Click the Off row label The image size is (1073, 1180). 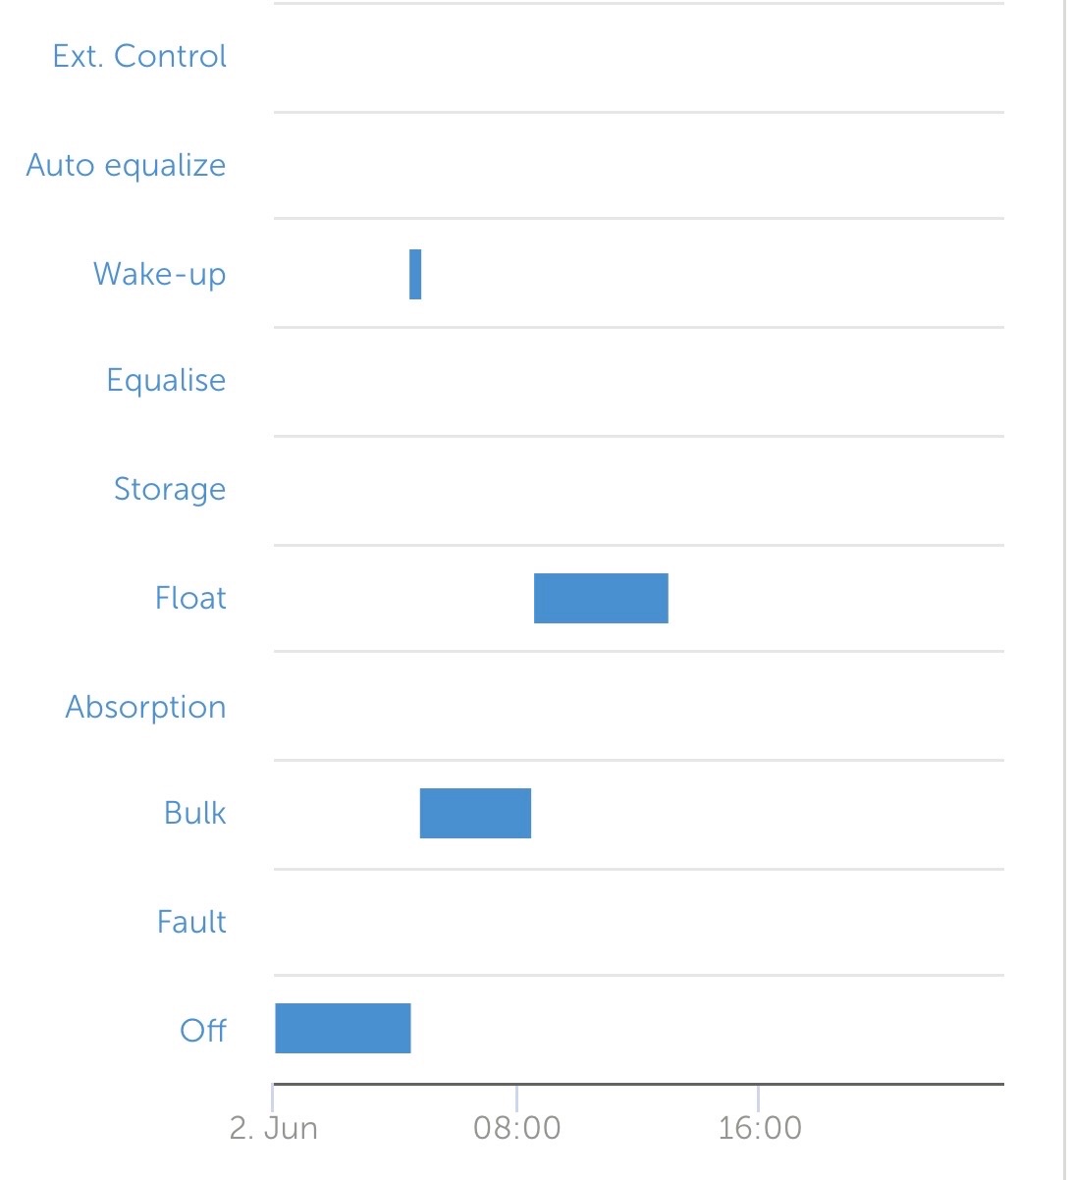coord(203,1030)
